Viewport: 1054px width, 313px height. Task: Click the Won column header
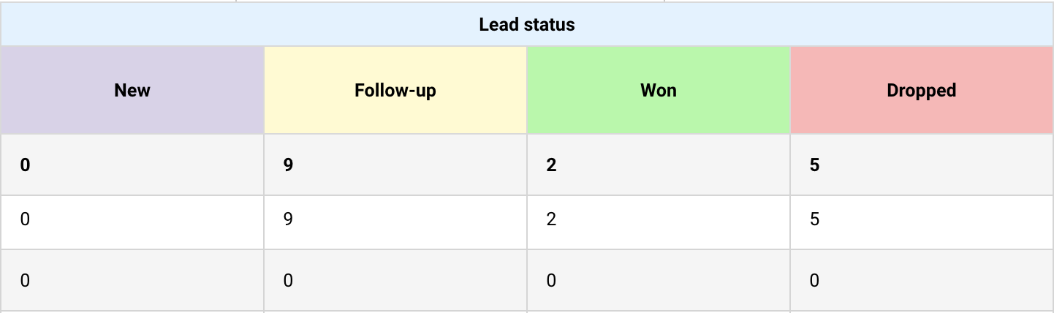point(659,91)
